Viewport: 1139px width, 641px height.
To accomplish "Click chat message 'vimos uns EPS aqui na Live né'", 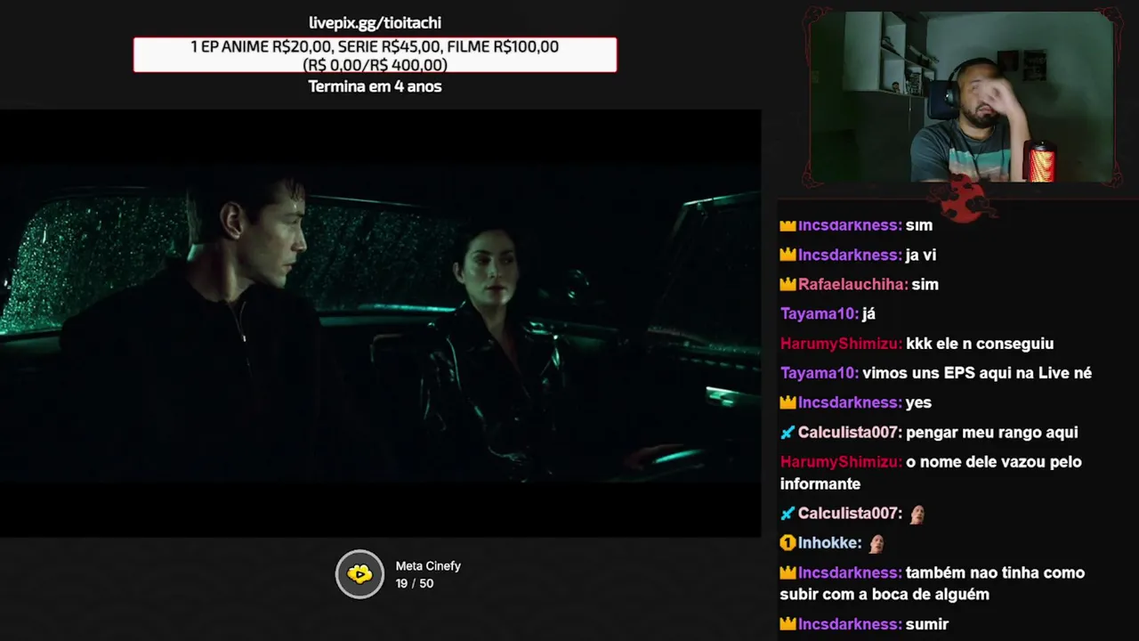I will click(977, 373).
